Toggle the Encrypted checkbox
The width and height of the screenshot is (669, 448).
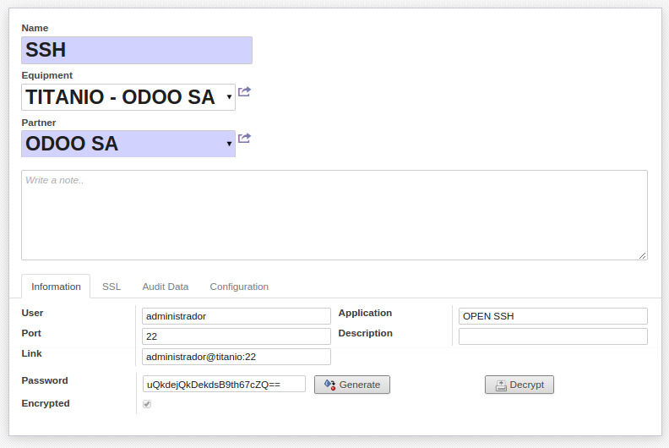[147, 404]
